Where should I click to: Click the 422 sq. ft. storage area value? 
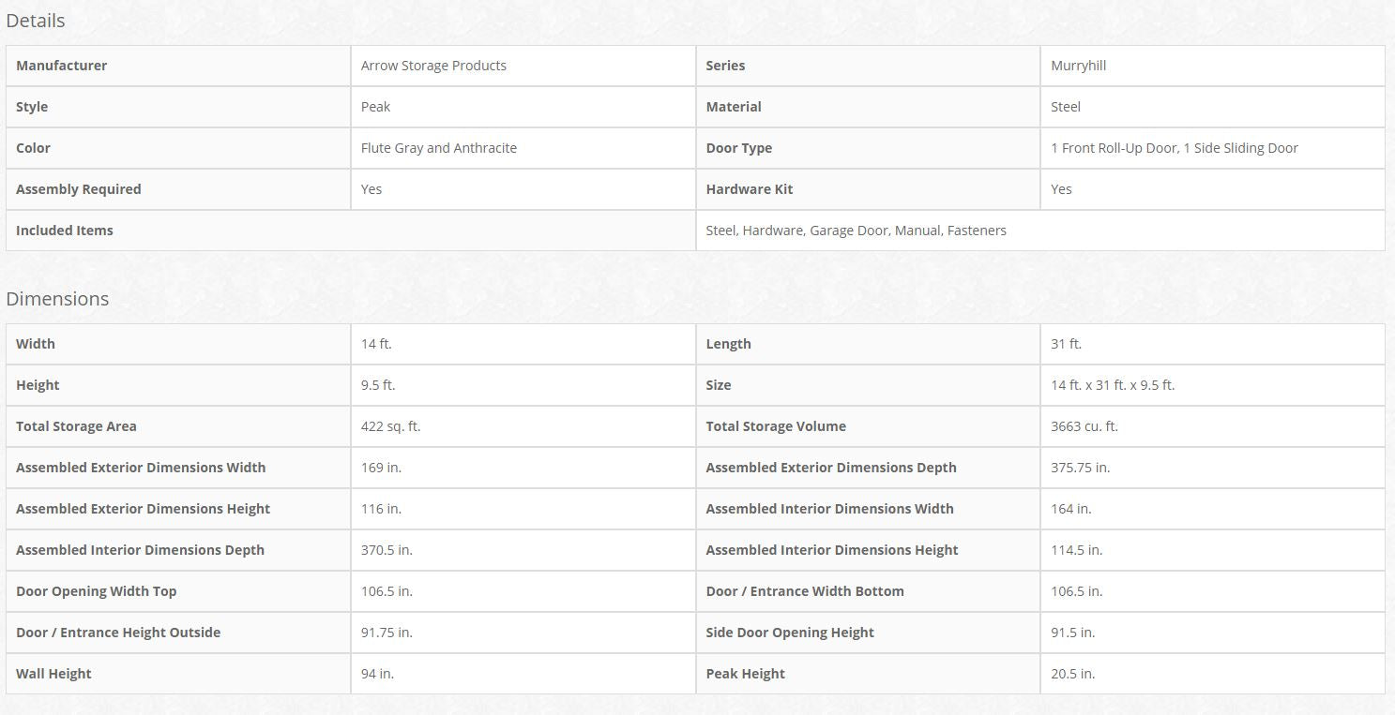[390, 426]
